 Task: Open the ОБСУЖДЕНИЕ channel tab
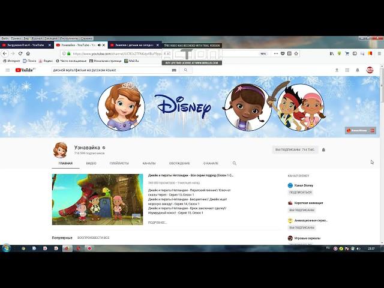(x=179, y=163)
